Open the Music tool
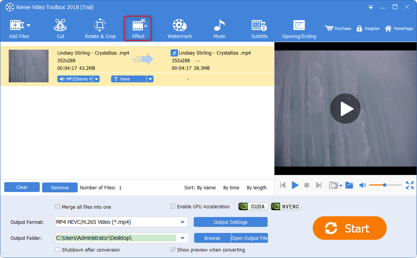 219,29
